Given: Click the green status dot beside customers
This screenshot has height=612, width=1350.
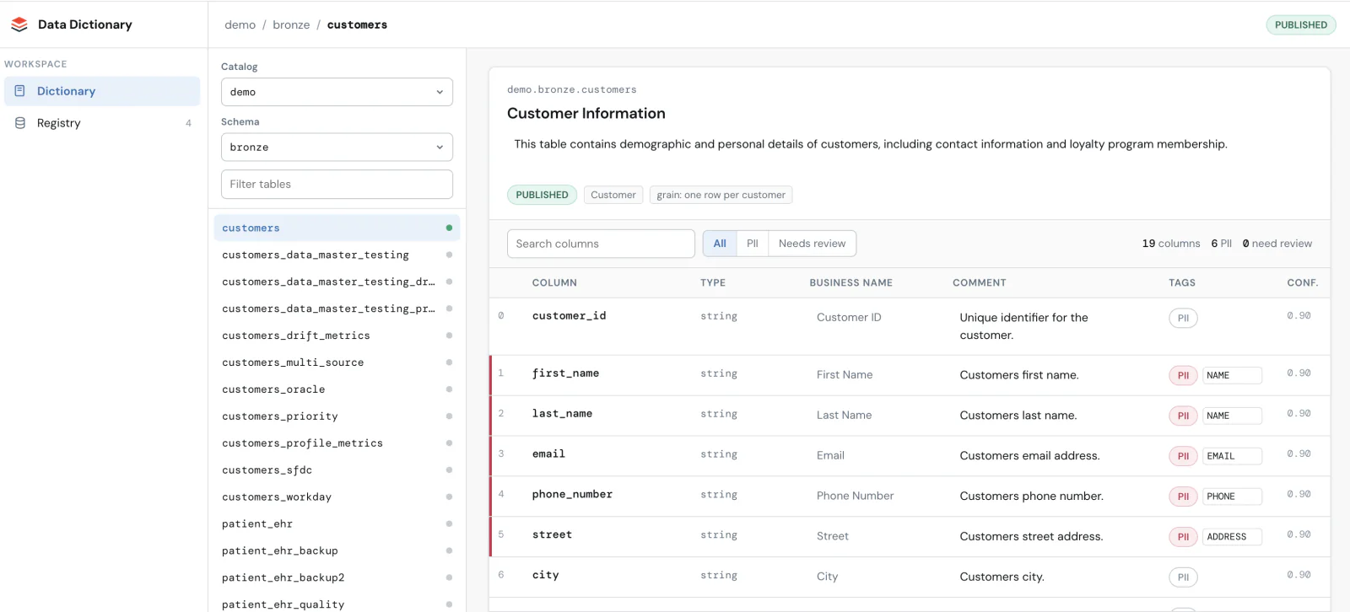Looking at the screenshot, I should [x=449, y=228].
